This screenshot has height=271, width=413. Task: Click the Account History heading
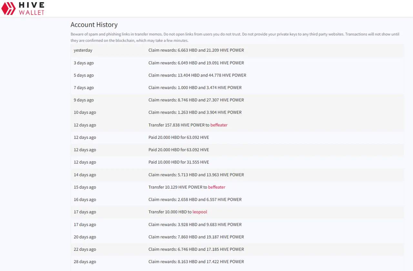pyautogui.click(x=94, y=25)
